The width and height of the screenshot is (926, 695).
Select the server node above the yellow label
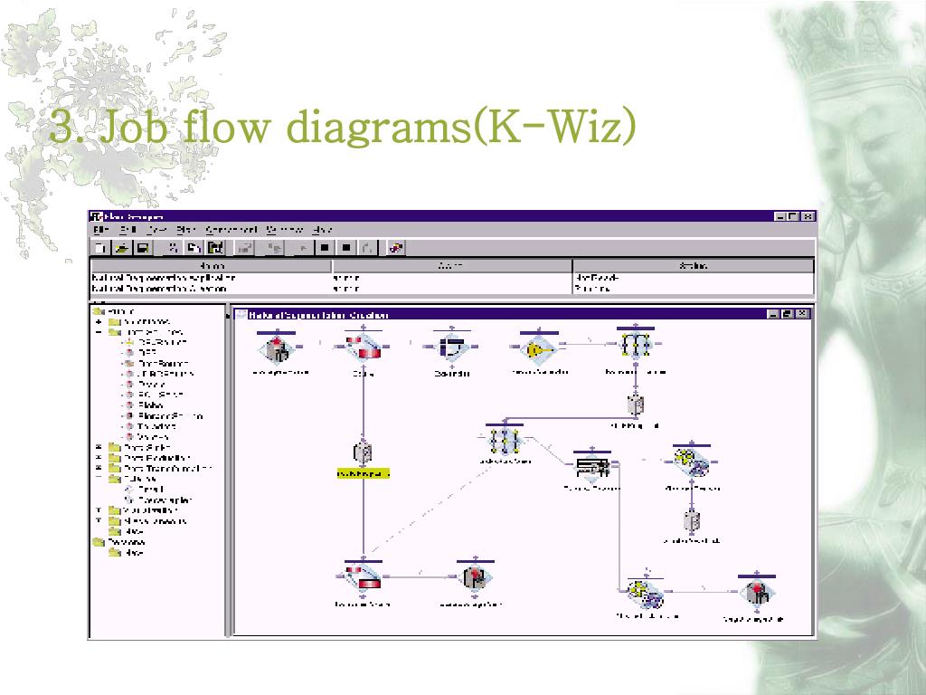[x=363, y=452]
